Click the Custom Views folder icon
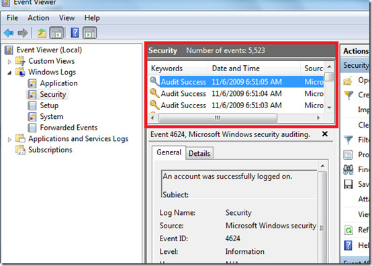Screen dimensions: 372x266 click(20, 61)
